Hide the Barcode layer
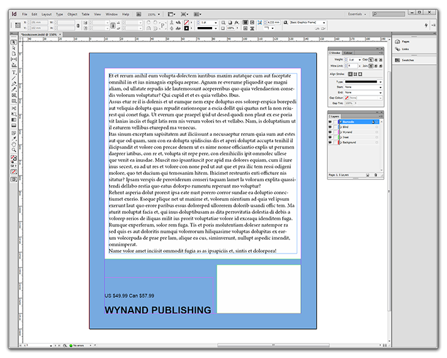The image size is (447, 358). pos(330,122)
